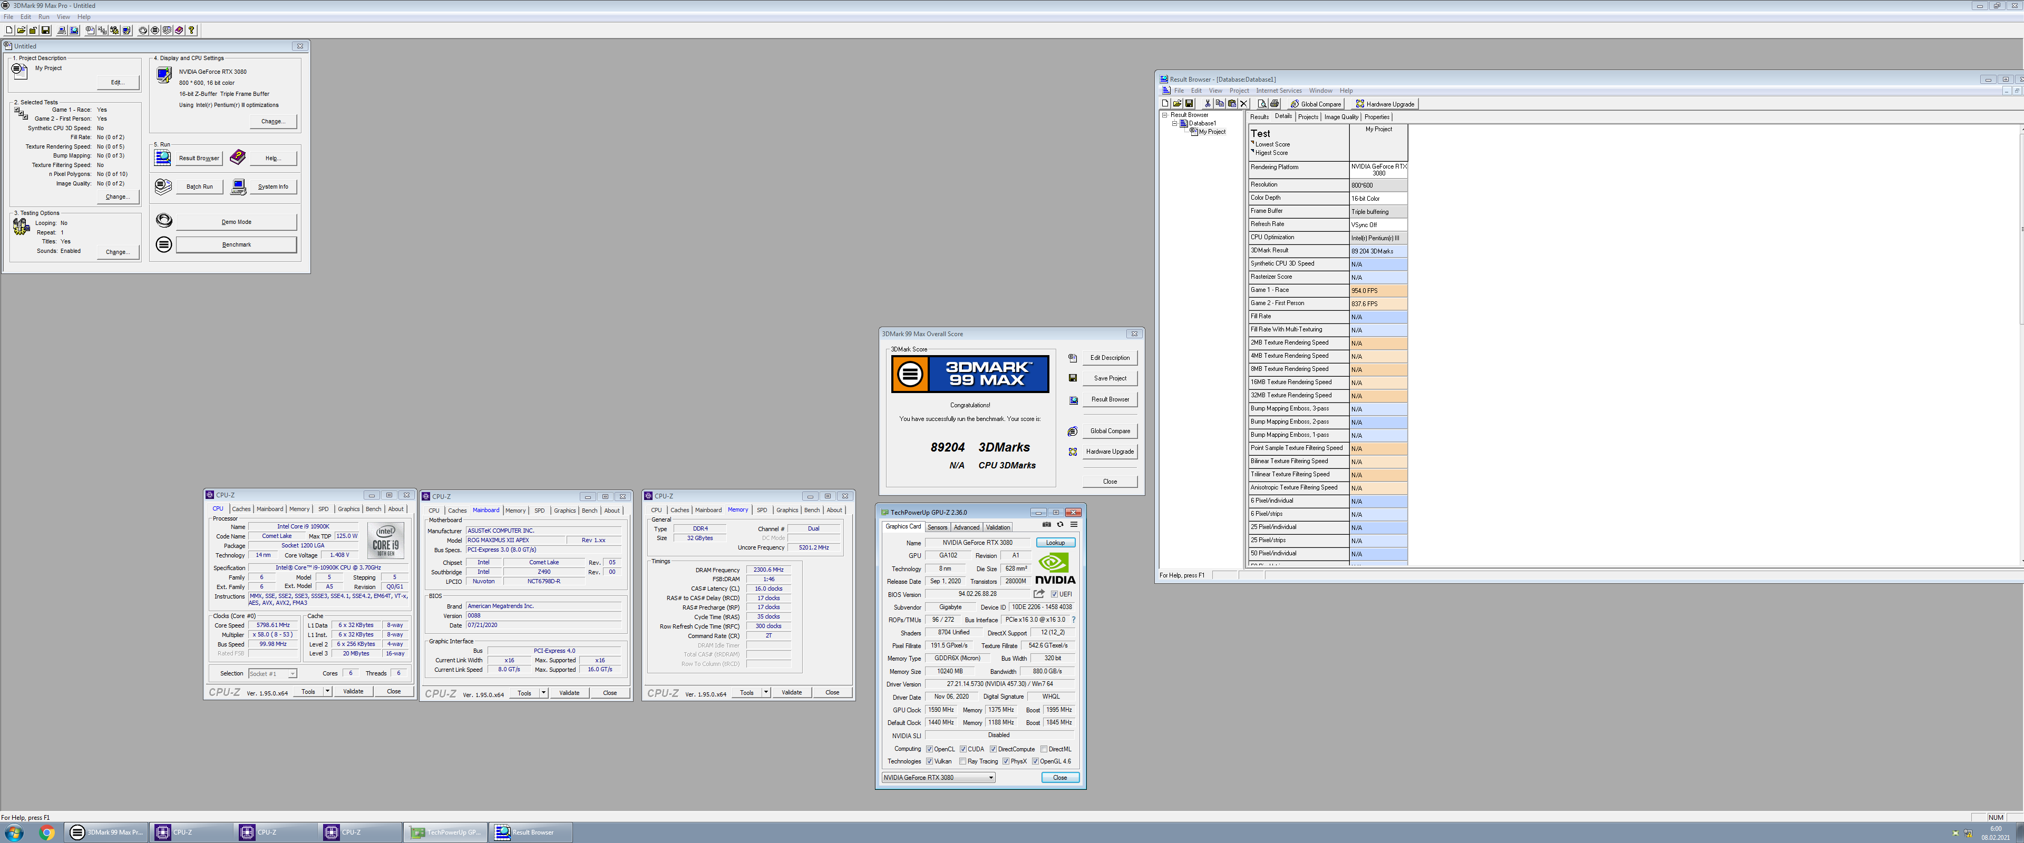Toggle the OpenCL checkbox in GPU-Z

pyautogui.click(x=929, y=750)
